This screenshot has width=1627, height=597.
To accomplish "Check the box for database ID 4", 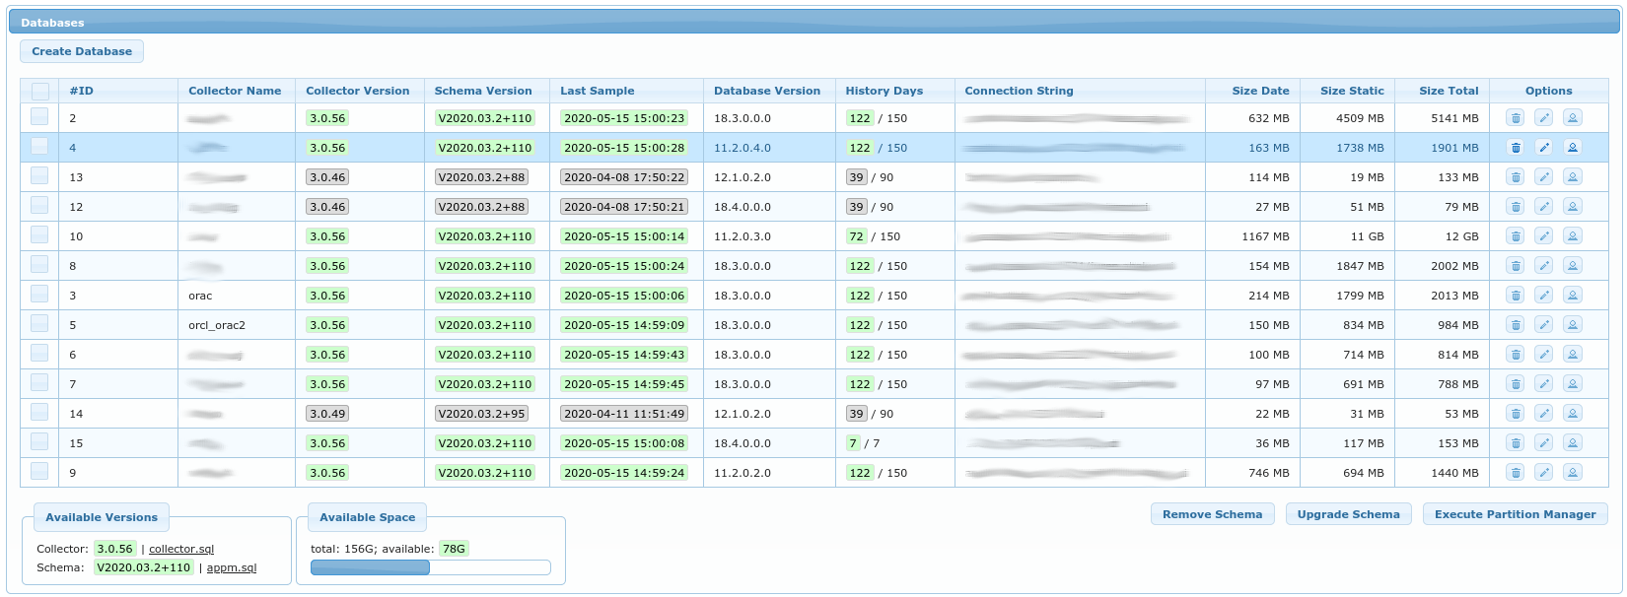I will (x=39, y=146).
